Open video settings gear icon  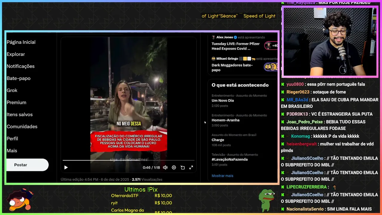click(174, 168)
